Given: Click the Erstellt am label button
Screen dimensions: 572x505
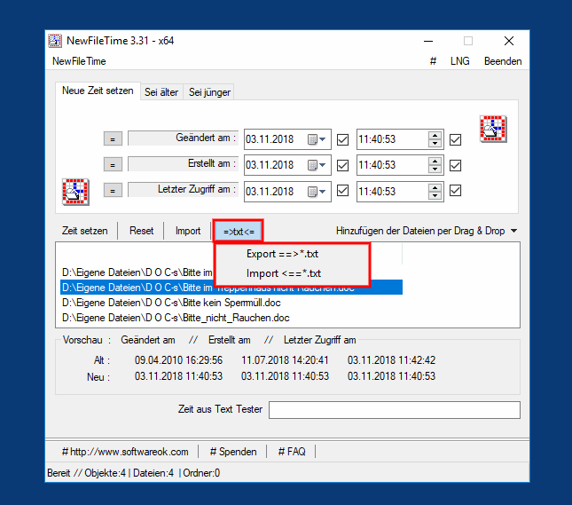Looking at the screenshot, I should pyautogui.click(x=183, y=164).
